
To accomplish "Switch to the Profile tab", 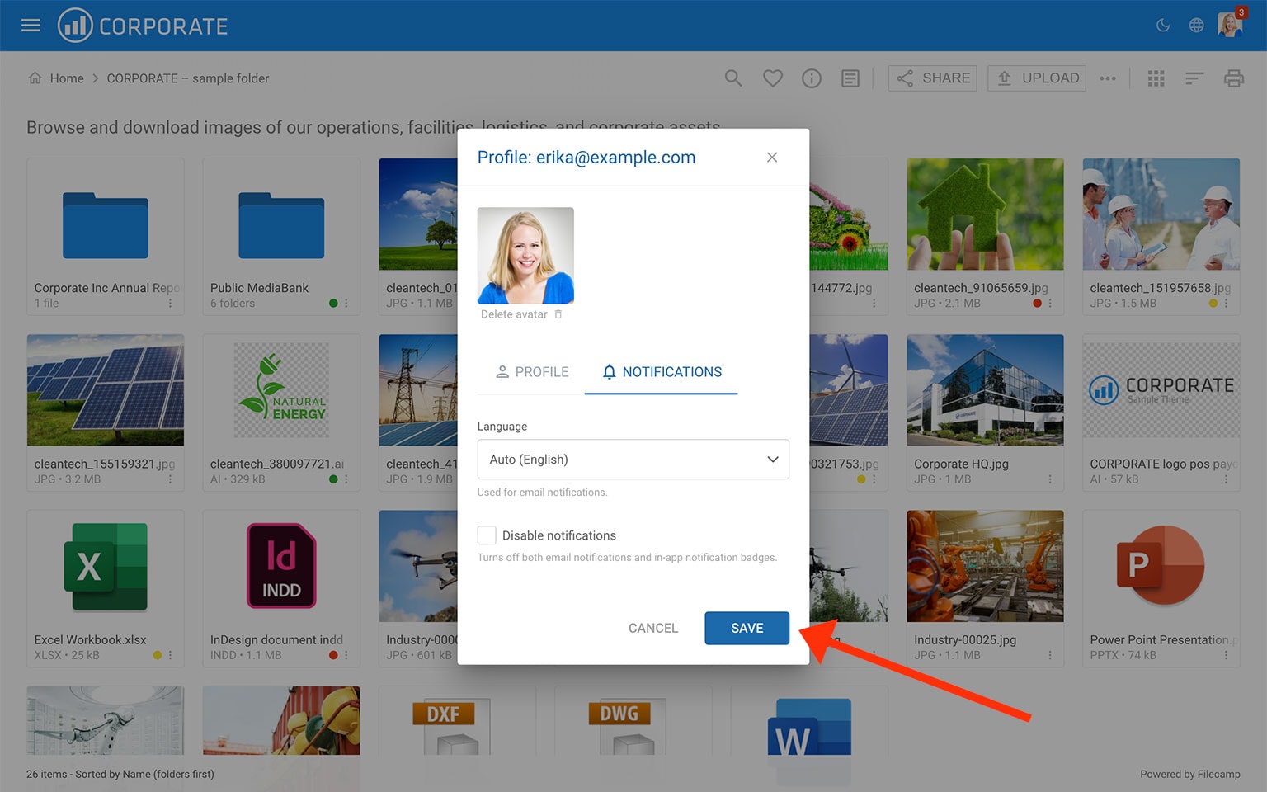I will (532, 372).
